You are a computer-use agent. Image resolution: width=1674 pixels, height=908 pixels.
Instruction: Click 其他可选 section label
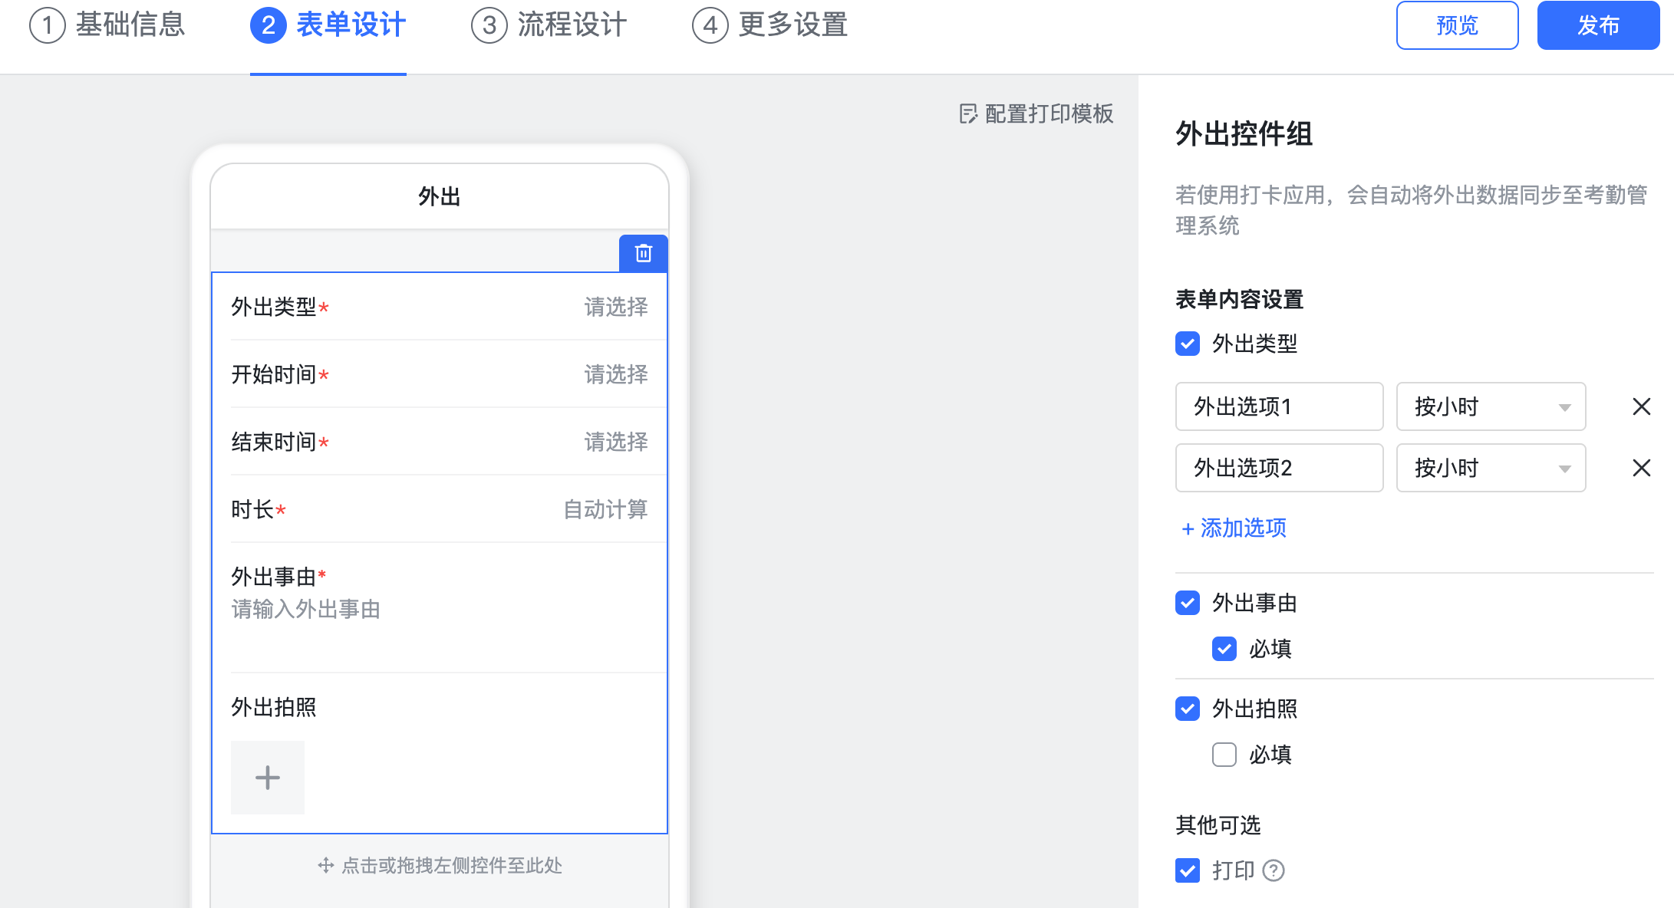point(1218,825)
